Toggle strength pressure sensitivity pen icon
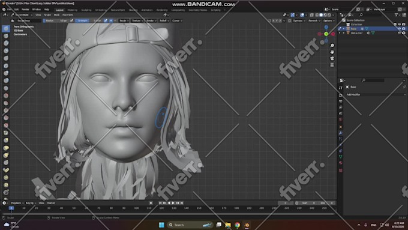Screen dimensions: 408x230 coord(106,20)
